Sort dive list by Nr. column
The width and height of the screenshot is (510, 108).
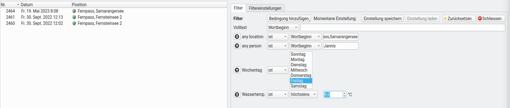point(10,5)
